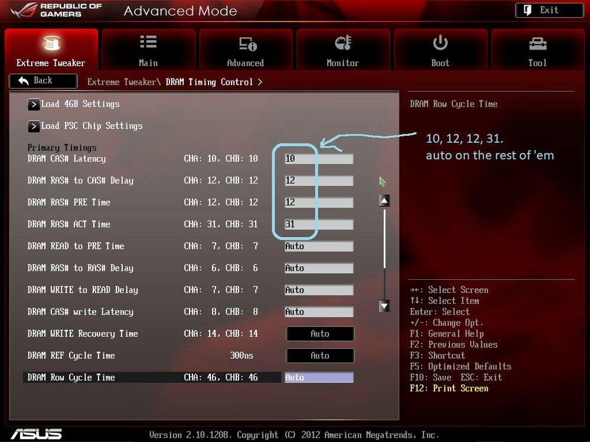Click the Monitor gauge thermometer icon
590x442 pixels.
point(343,43)
